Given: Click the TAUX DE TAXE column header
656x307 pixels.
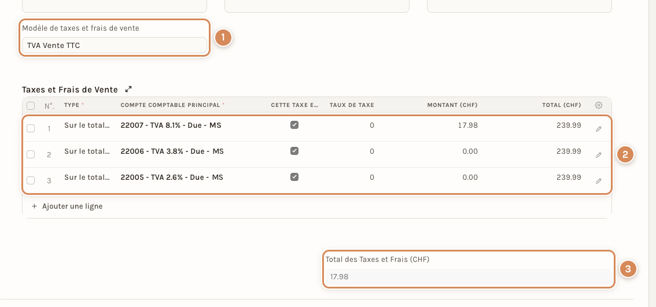Looking at the screenshot, I should tap(352, 105).
